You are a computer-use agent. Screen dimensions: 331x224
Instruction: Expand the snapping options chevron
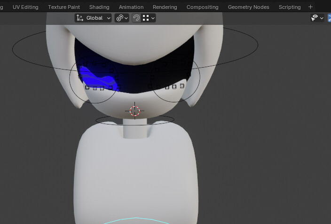[153, 18]
